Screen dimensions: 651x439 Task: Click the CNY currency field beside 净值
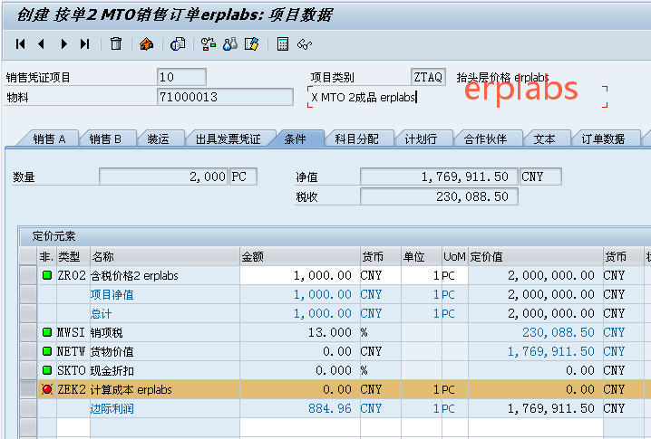pyautogui.click(x=540, y=177)
